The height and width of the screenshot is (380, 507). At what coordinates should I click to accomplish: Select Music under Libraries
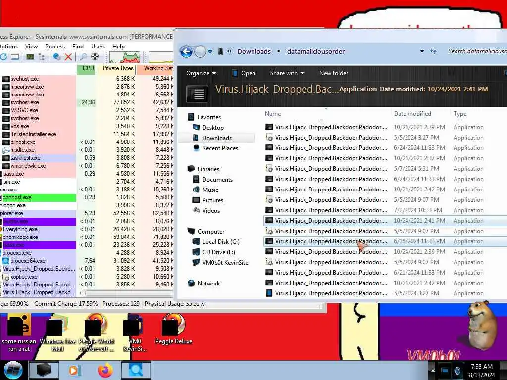(210, 190)
